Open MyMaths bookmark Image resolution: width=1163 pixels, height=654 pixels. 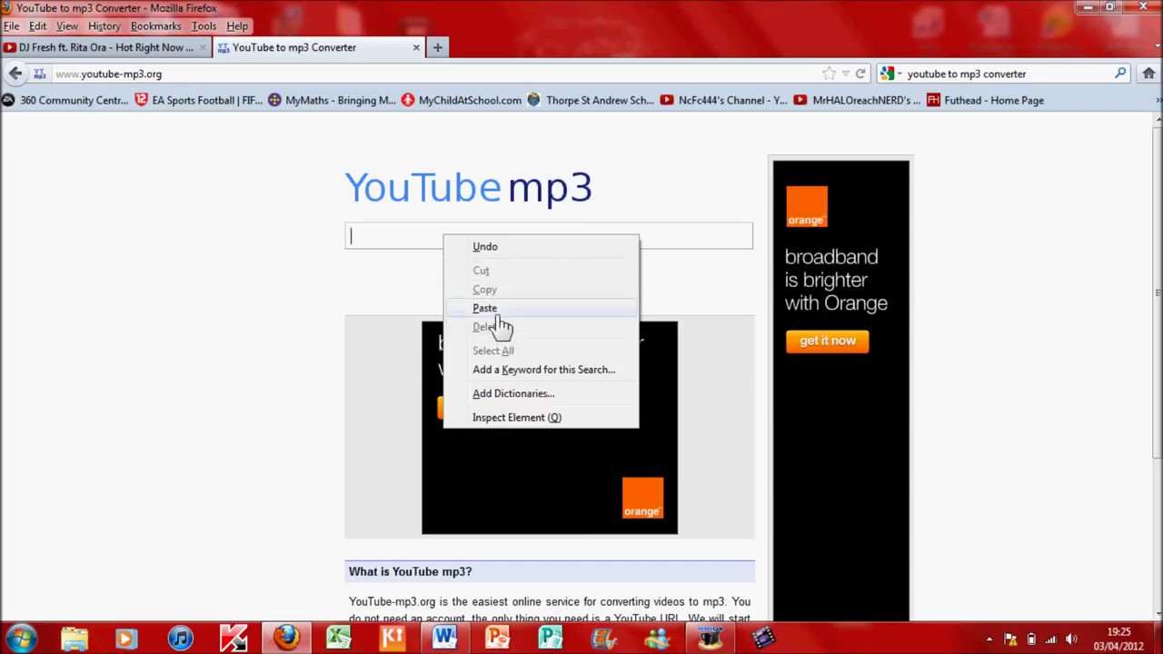click(x=332, y=100)
